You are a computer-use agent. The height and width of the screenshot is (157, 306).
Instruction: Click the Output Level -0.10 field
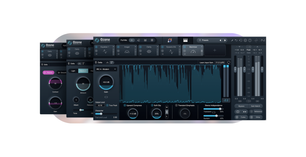coord(100,105)
